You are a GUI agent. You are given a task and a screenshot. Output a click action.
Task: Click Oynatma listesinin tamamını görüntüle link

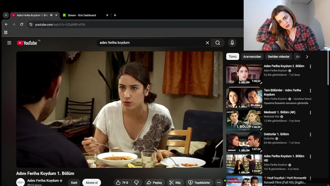coord(286,103)
